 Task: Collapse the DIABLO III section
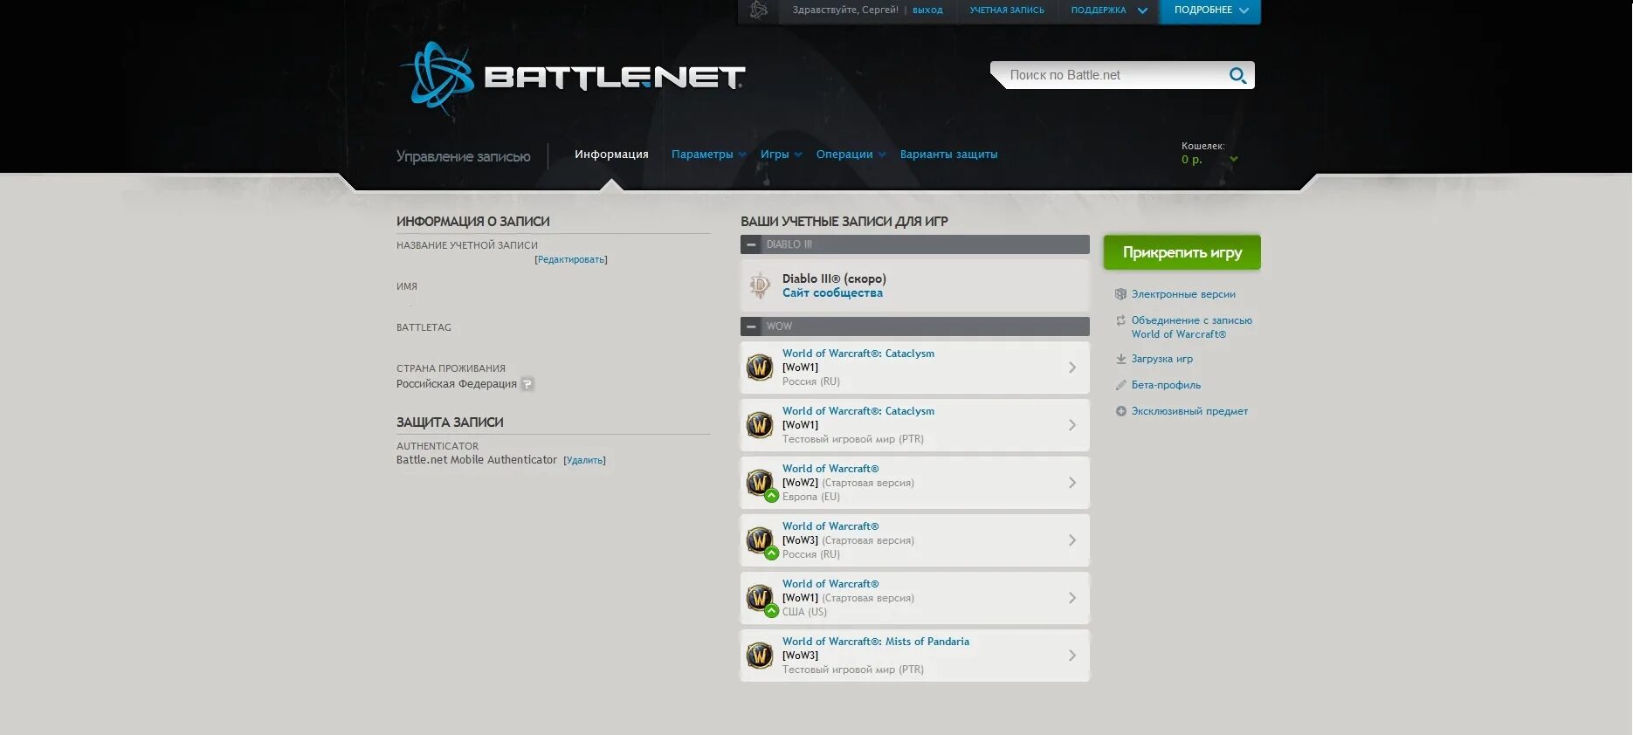click(x=751, y=244)
